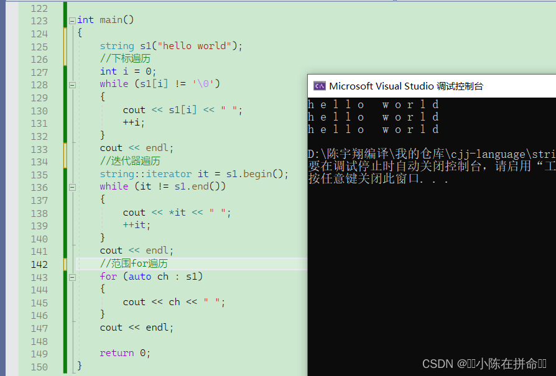Click the Microsoft Visual Studio console title bar

(x=432, y=86)
